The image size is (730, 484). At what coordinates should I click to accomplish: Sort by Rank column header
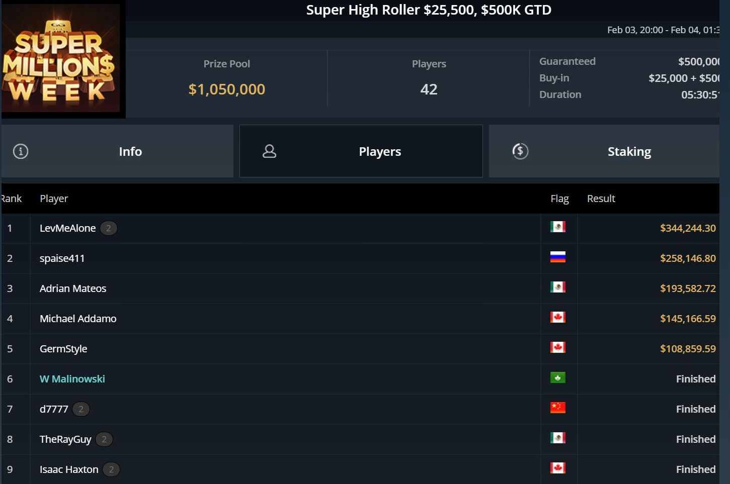[x=11, y=199]
